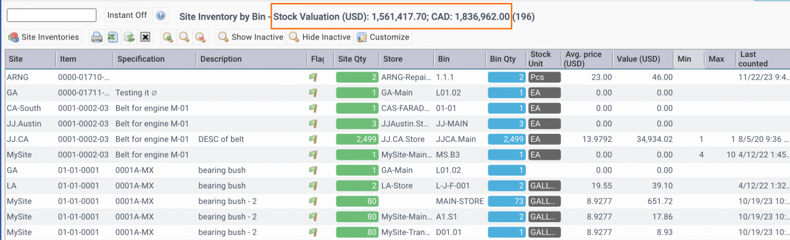The image size is (790, 240).
Task: Click the search input field at top
Action: [51, 15]
